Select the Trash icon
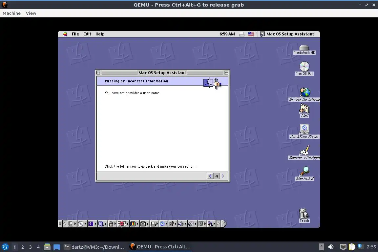Screen dimensions: 378x252 click(x=304, y=215)
